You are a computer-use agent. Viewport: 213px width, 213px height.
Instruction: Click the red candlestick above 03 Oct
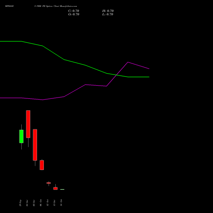[x=35, y=145]
